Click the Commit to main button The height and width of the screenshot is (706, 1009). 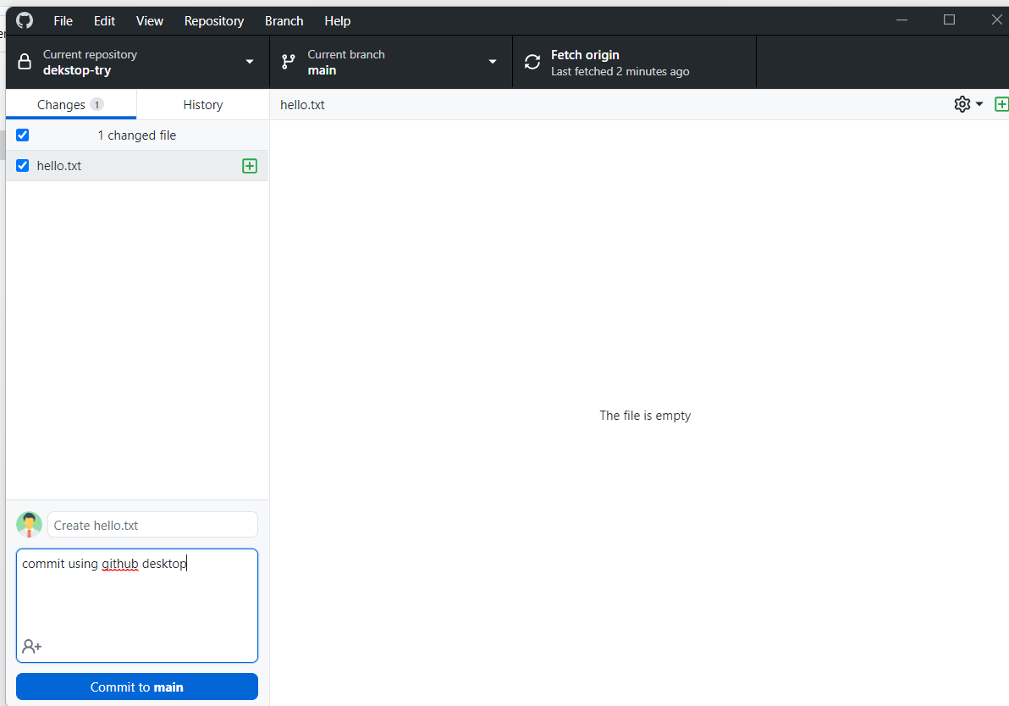[136, 687]
